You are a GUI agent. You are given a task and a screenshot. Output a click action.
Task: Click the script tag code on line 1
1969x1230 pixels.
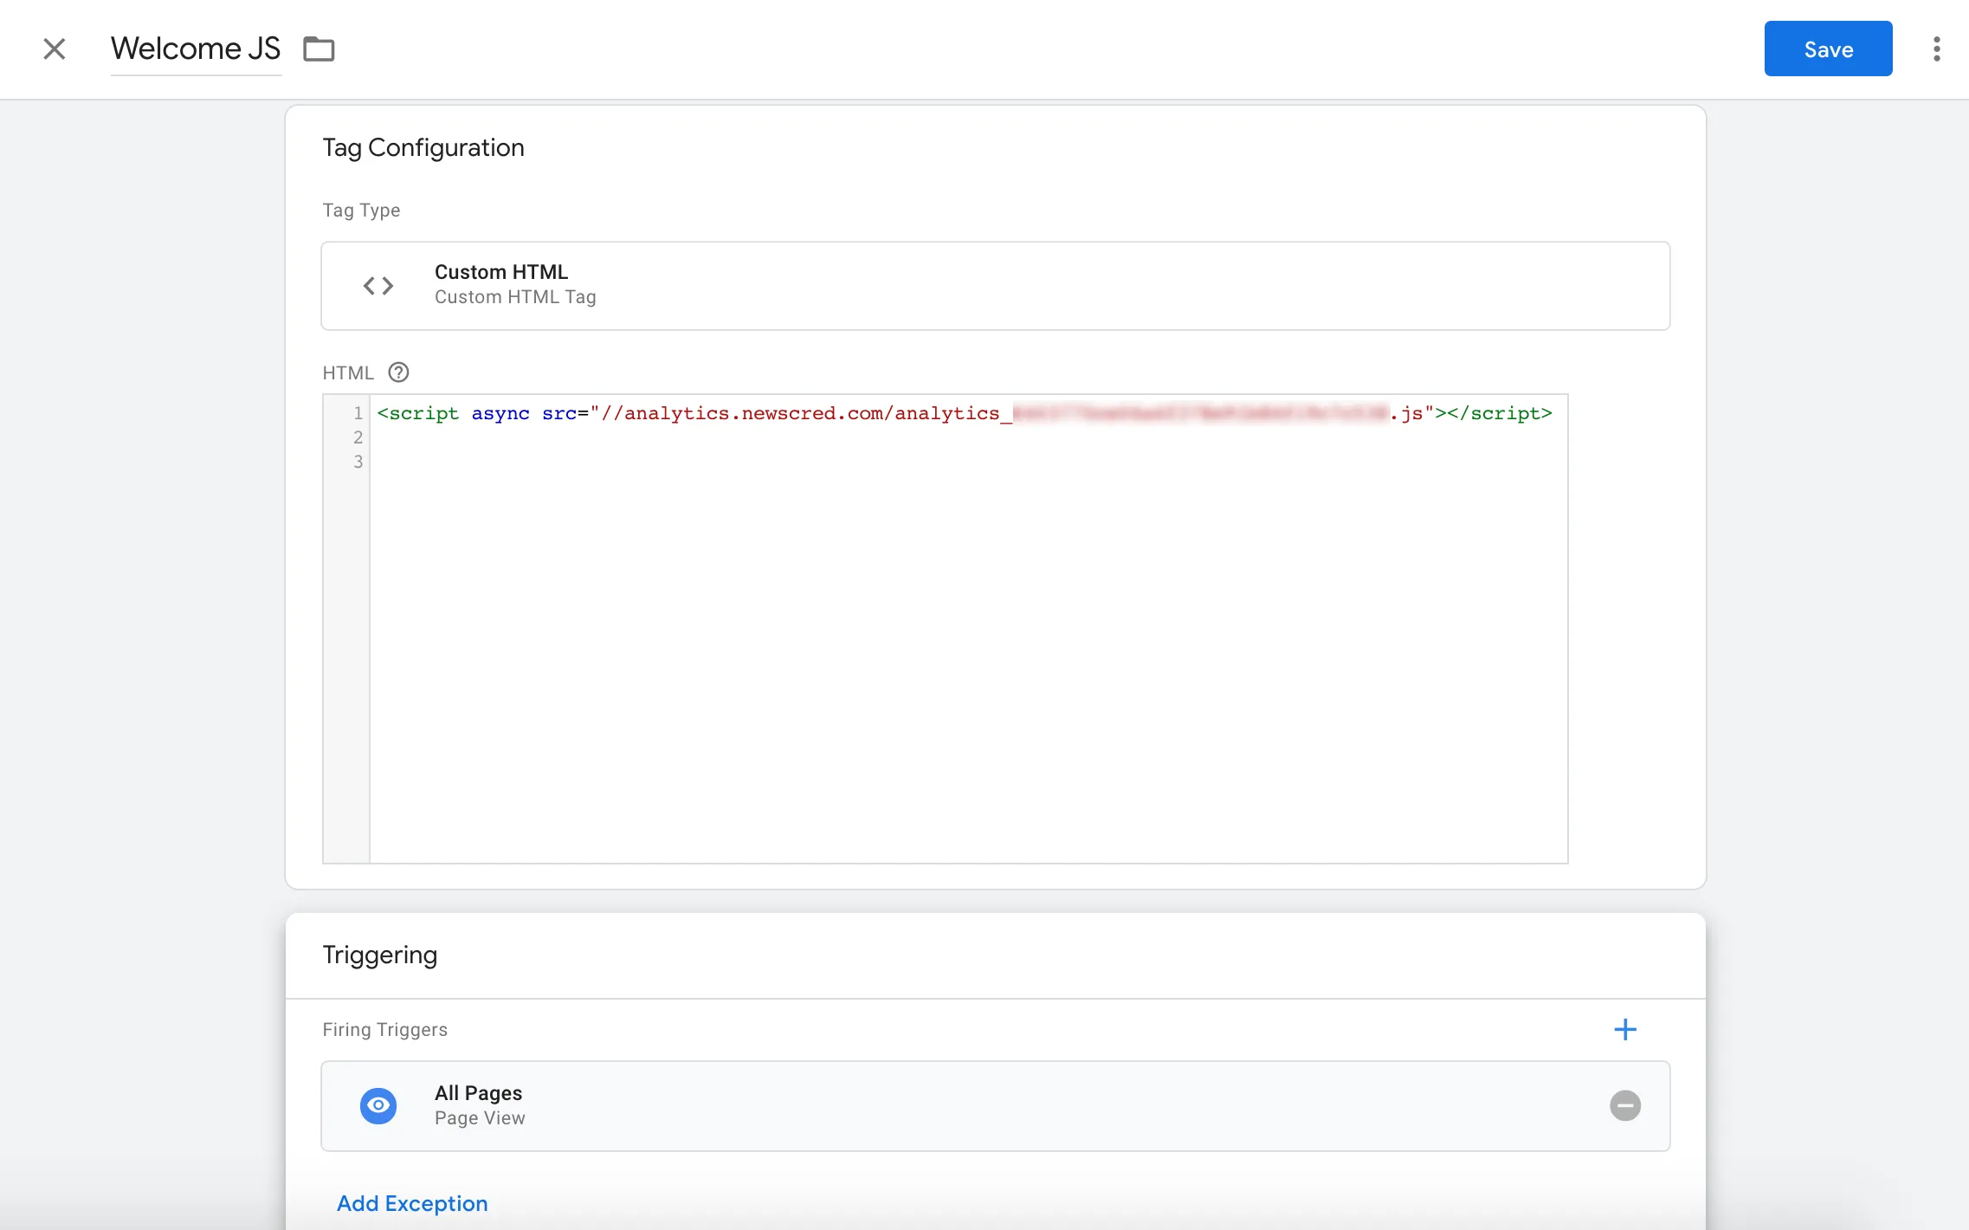965,413
